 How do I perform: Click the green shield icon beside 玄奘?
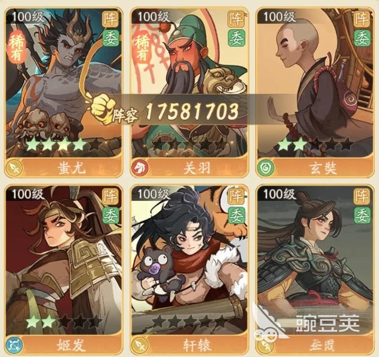266,167
